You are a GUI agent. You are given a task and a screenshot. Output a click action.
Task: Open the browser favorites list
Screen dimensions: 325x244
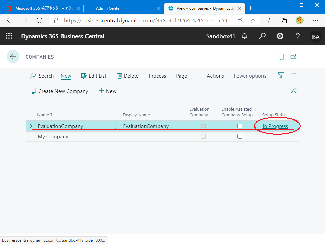269,20
